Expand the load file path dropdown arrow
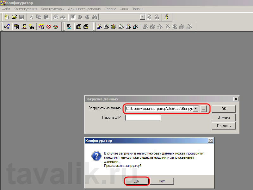Screen dimensions: 253x190 pos(196,109)
